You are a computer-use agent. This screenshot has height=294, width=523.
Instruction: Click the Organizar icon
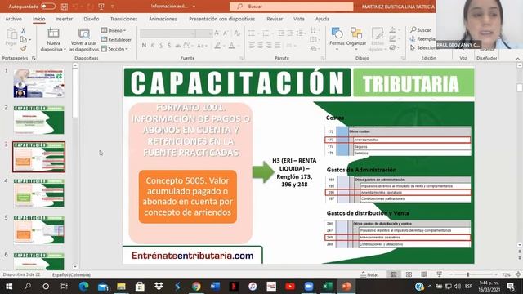[x=356, y=38]
